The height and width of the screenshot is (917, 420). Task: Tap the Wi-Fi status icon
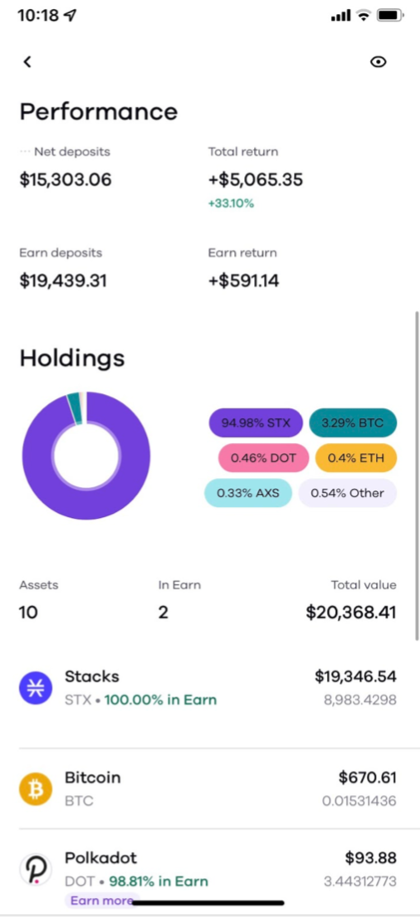click(x=364, y=16)
